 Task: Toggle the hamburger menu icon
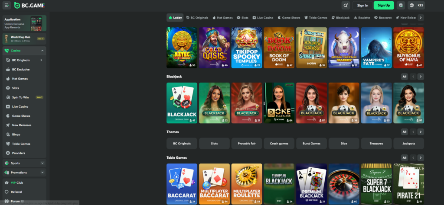(7, 5)
